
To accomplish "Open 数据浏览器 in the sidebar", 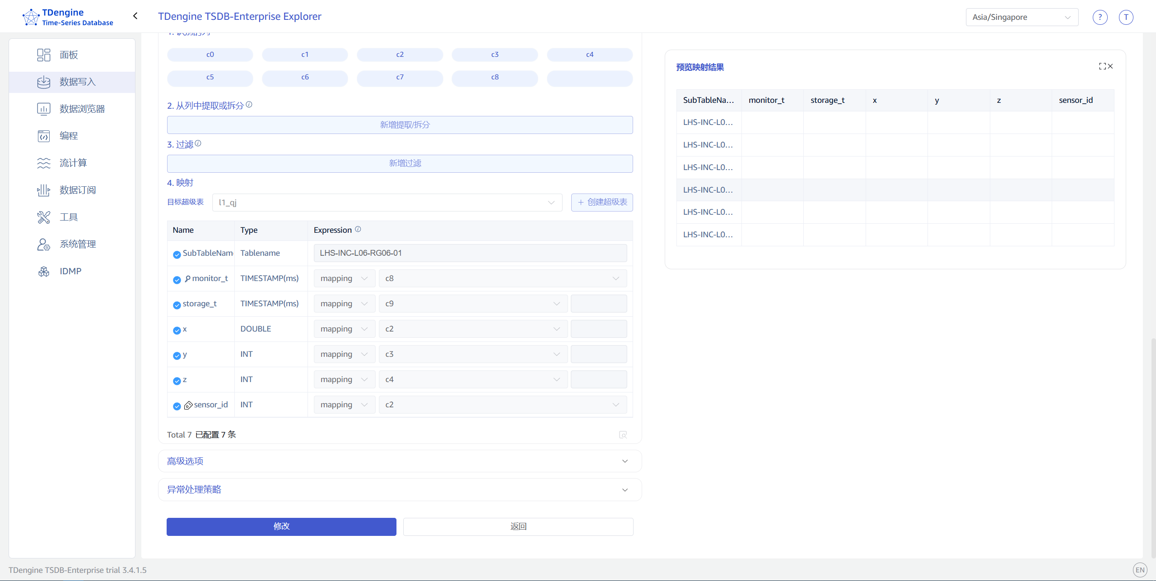I will (82, 109).
